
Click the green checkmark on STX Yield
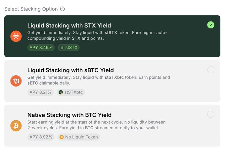pos(210,25)
